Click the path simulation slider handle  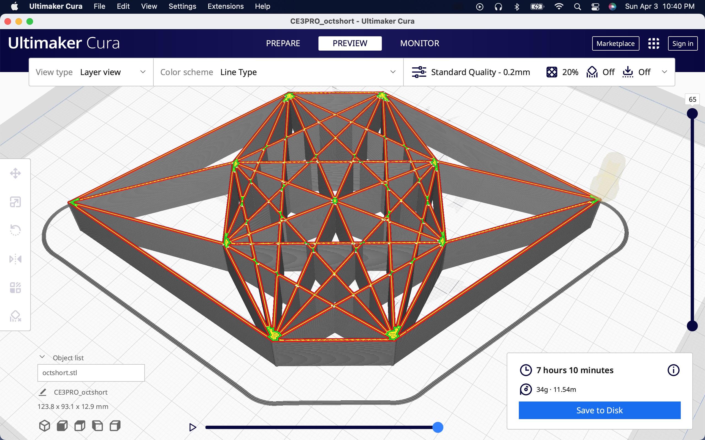tap(438, 427)
